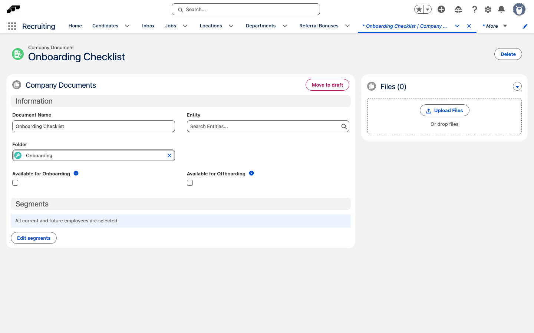Click the Files card icon
Image resolution: width=534 pixels, height=333 pixels.
[x=372, y=86]
